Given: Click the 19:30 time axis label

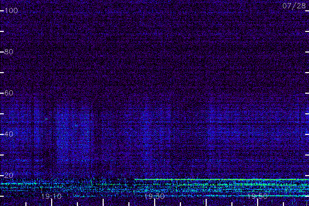Looking at the screenshot, I should [154, 196].
